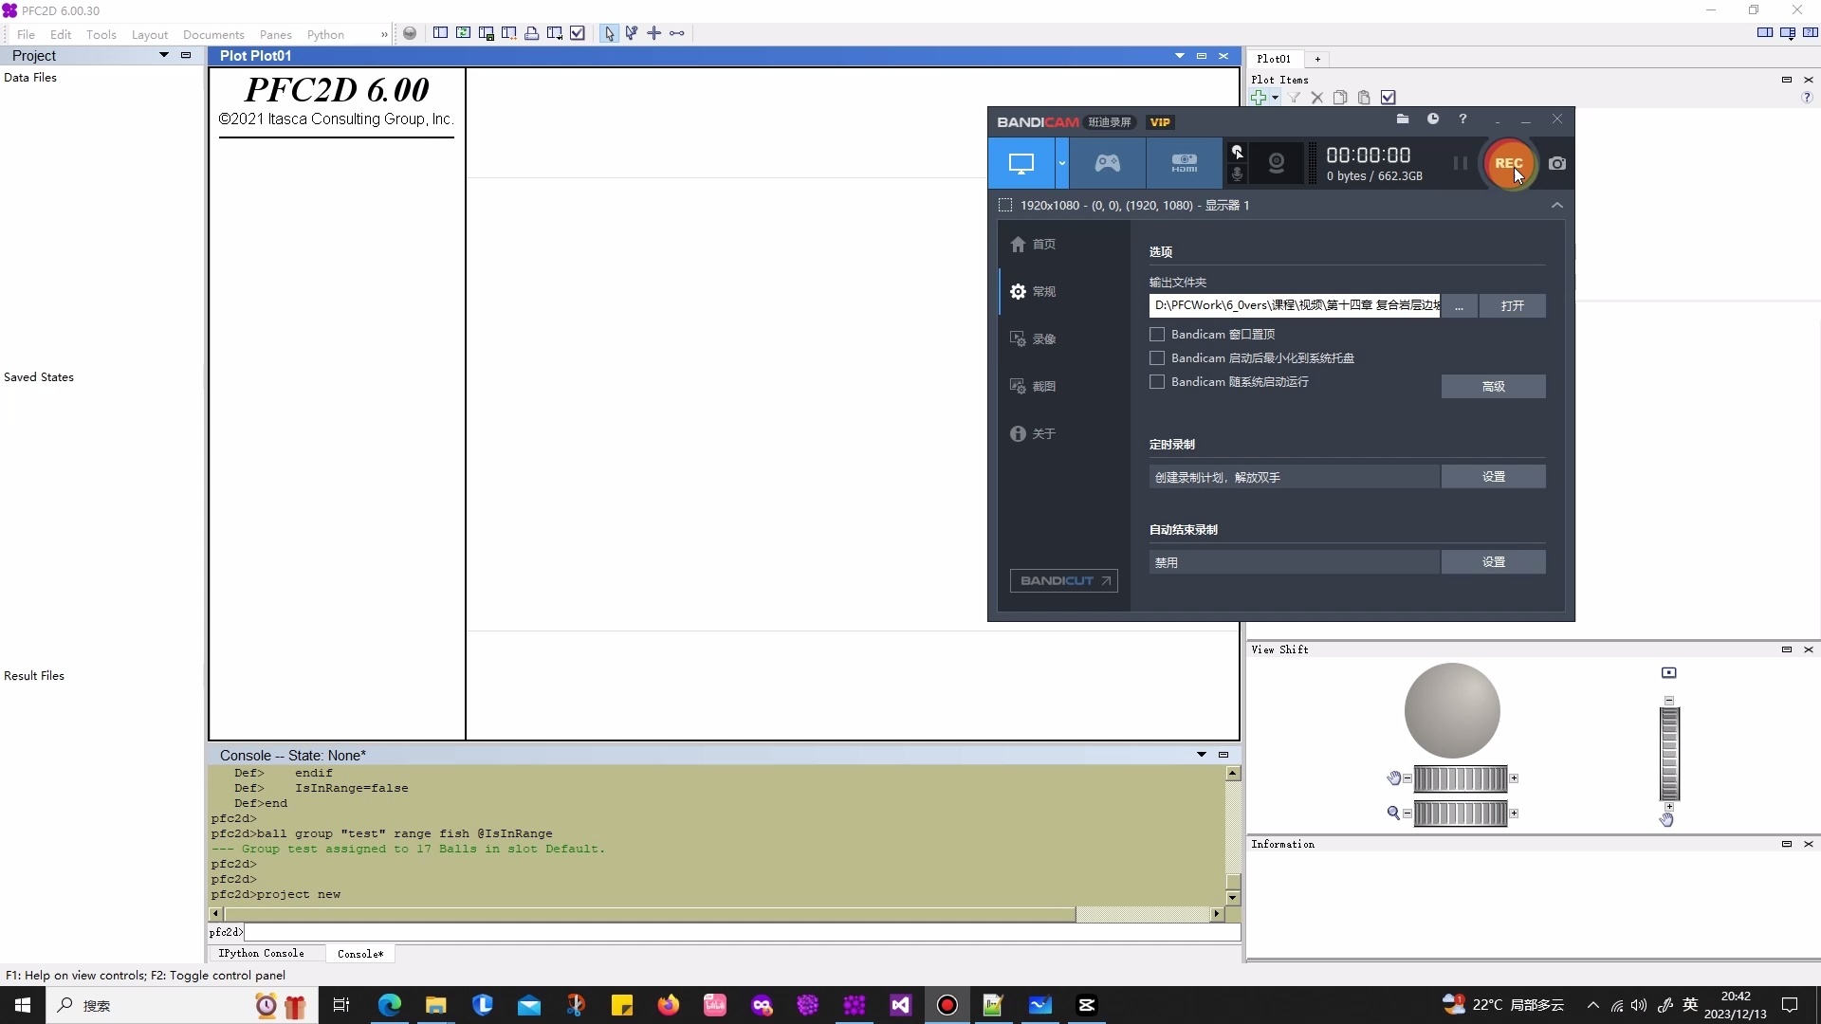
Task: Open Bandicam output folder icon
Action: tap(1403, 119)
